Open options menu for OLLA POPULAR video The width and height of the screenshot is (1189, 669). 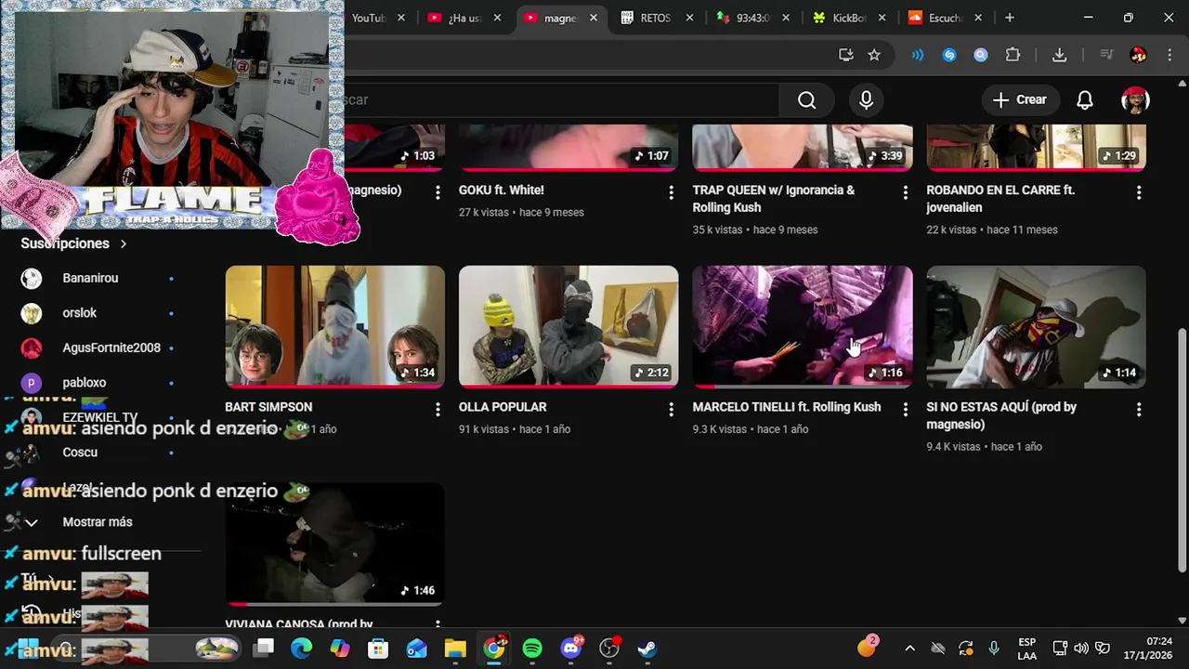[x=671, y=409]
